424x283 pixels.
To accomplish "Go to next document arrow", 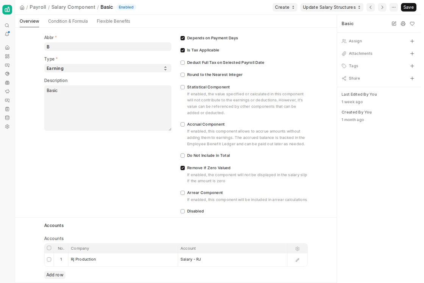I will 382,7.
